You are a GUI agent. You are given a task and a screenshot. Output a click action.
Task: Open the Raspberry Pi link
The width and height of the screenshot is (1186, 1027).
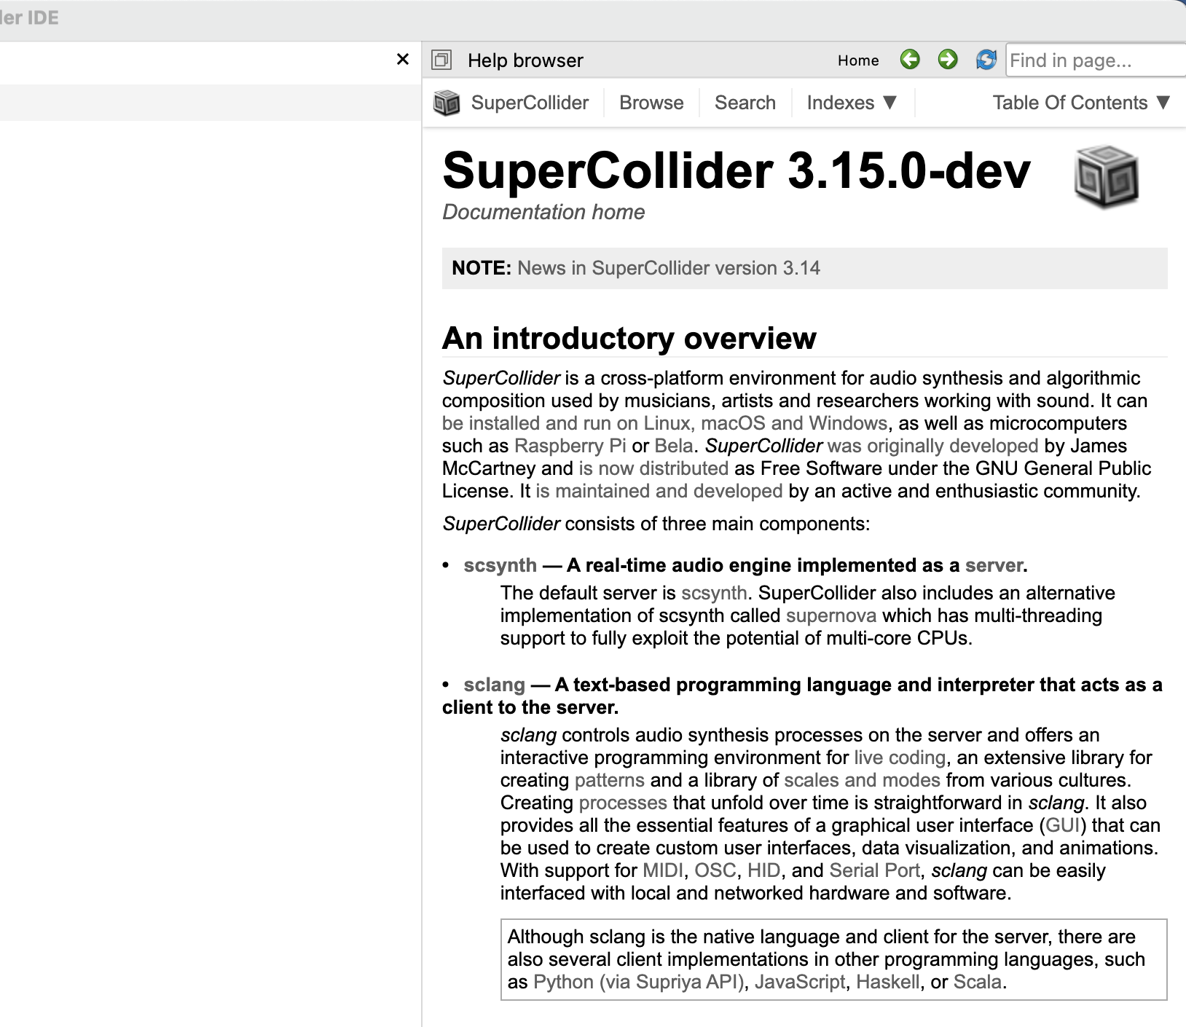(570, 446)
